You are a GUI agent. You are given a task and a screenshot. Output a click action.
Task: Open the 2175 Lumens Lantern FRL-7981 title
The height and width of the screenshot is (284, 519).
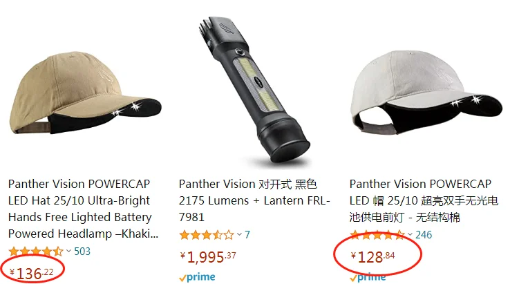click(254, 200)
